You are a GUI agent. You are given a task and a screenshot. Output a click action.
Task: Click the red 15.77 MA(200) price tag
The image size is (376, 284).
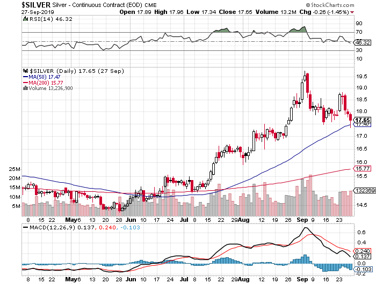362,169
